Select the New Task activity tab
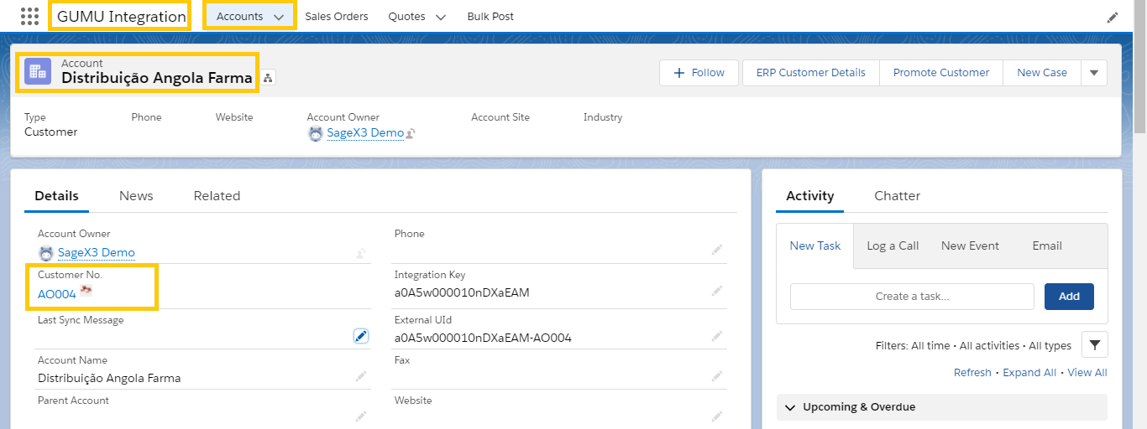Image resolution: width=1147 pixels, height=429 pixels. pyautogui.click(x=814, y=246)
